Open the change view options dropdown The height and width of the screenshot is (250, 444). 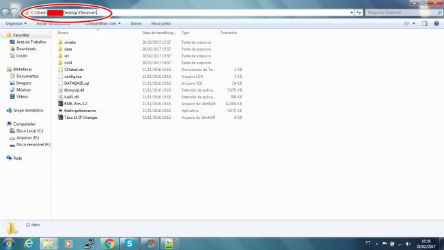(x=414, y=23)
